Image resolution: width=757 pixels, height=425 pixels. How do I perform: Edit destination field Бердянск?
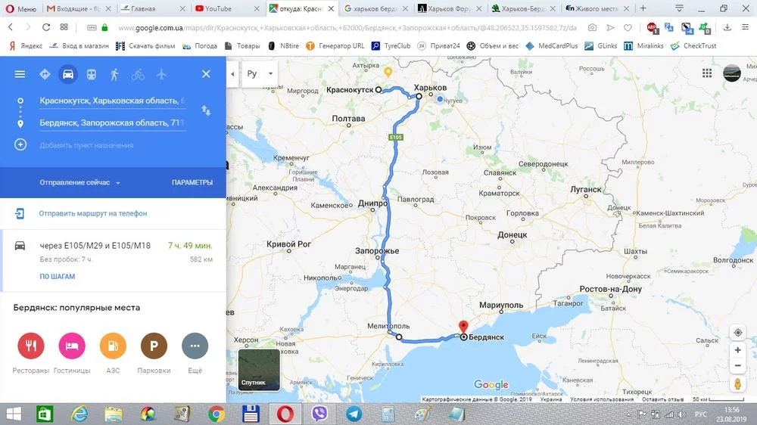click(x=112, y=123)
